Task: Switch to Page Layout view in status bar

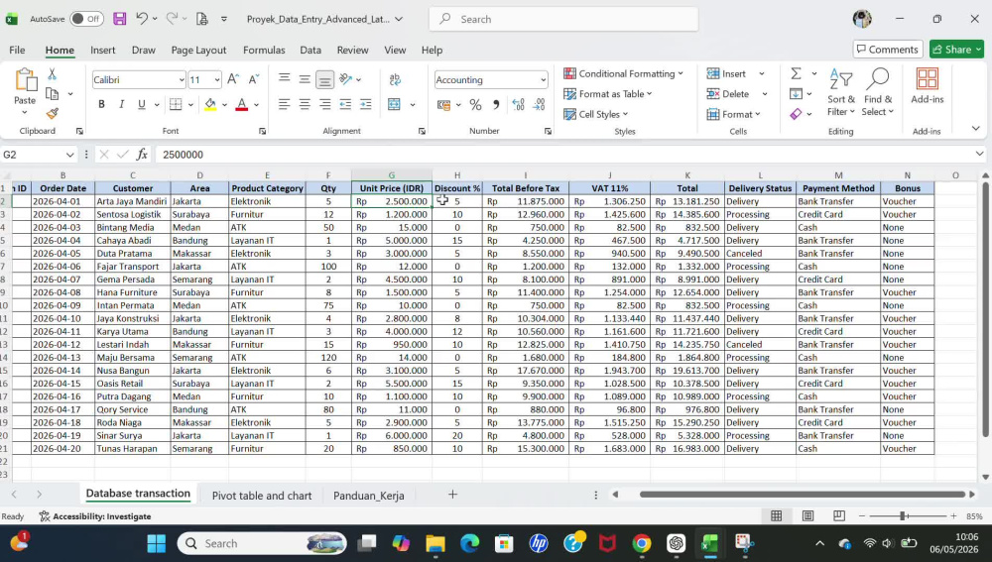Action: [x=807, y=516]
